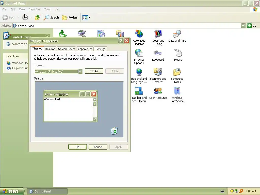Image resolution: width=260 pixels, height=195 pixels.
Task: Switch to the Settings tab
Action: point(100,49)
